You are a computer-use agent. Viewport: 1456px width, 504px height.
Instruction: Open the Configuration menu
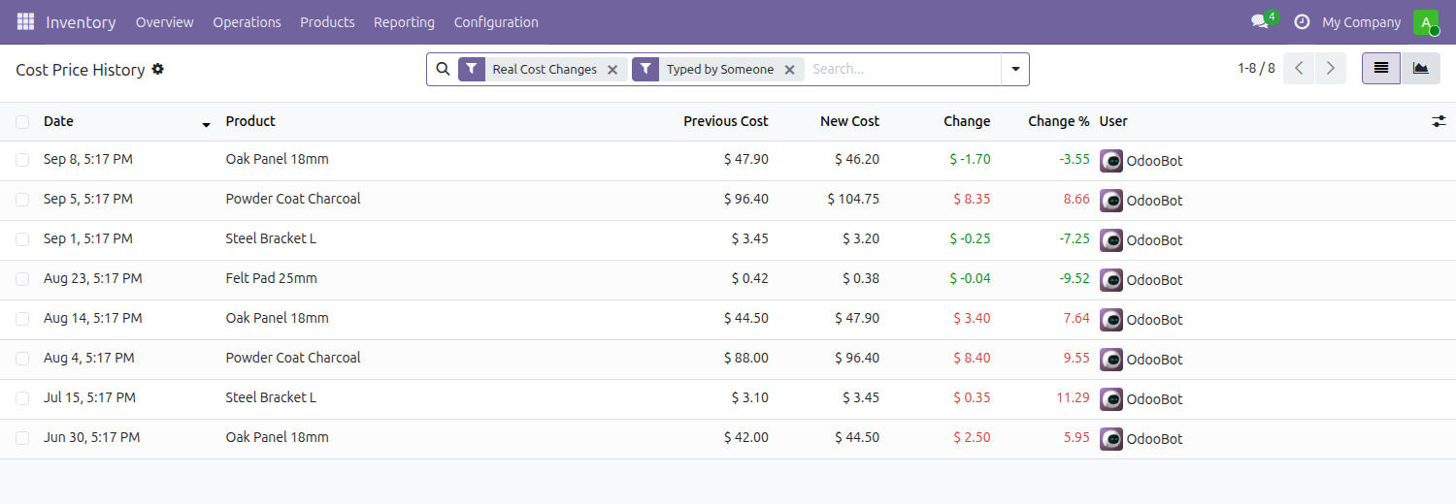(x=496, y=21)
